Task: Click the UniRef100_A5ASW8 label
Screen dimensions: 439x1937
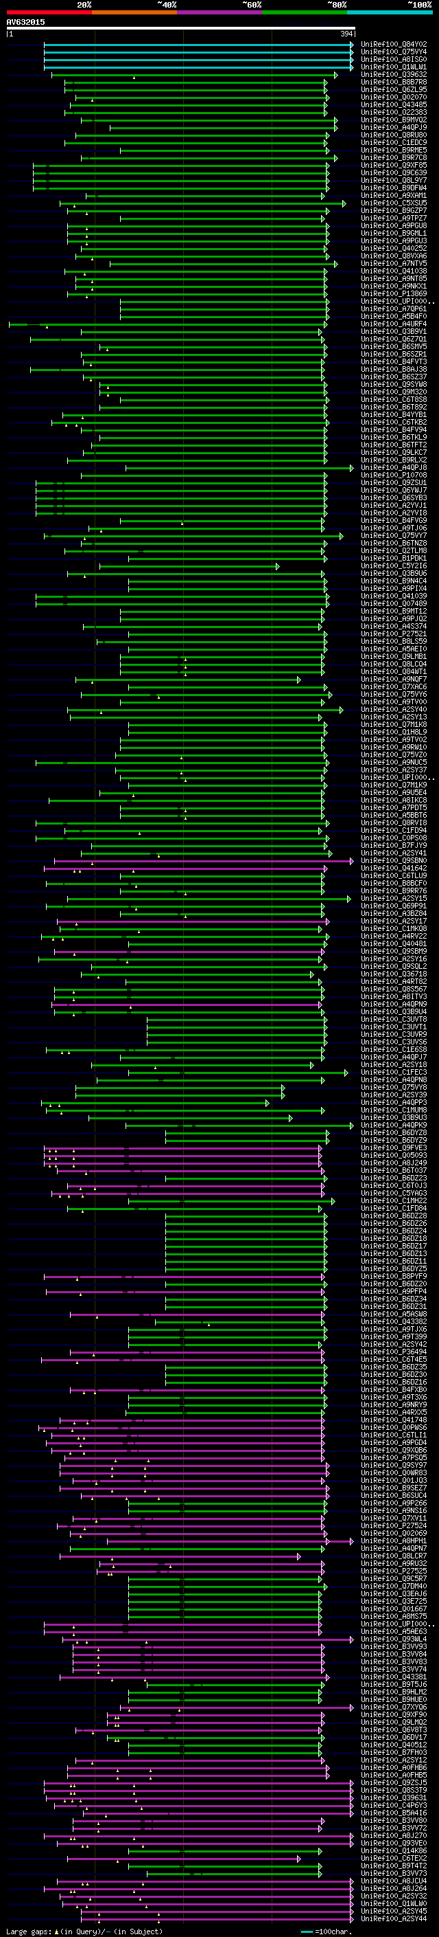Action: click(394, 1314)
